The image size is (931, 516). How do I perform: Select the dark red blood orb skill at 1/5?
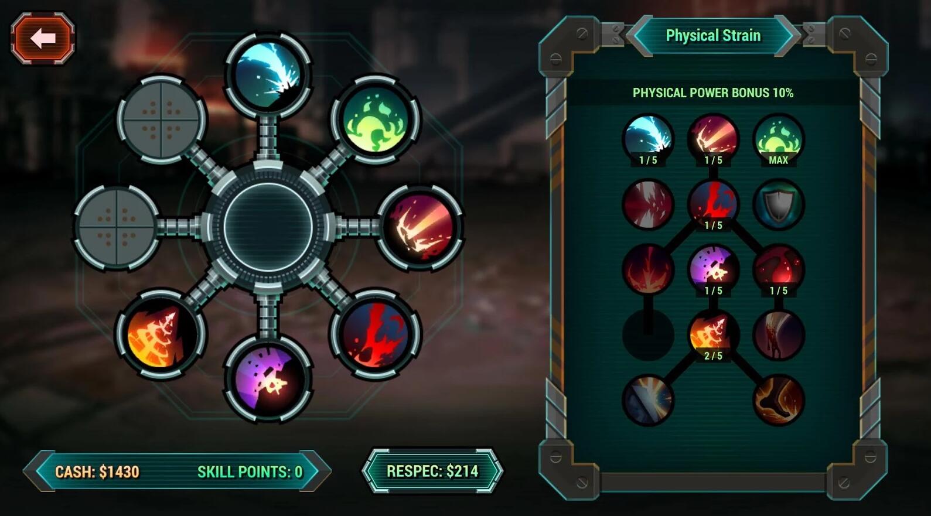coord(778,270)
